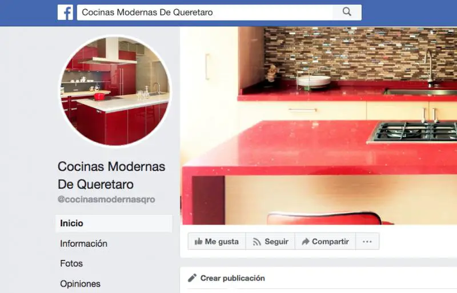Select the Inicio sidebar tab
The image size is (457, 293).
coord(114,223)
